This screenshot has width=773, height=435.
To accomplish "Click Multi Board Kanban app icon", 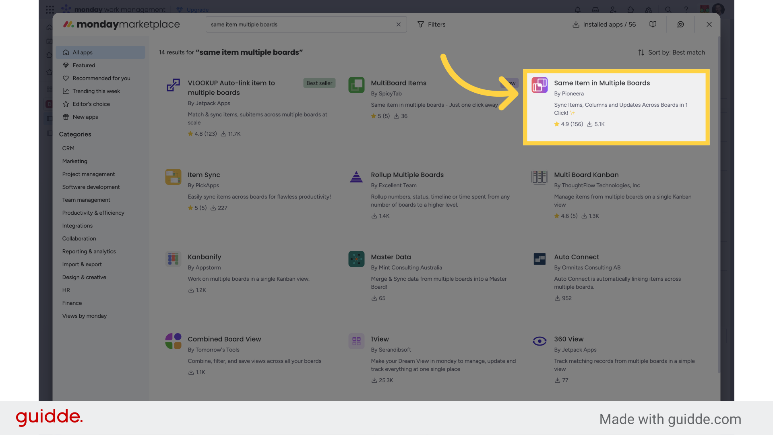I will (539, 177).
